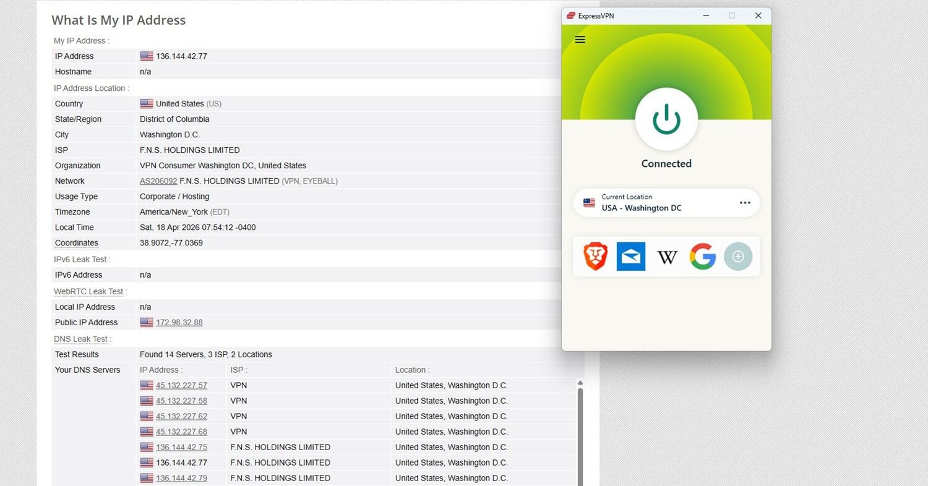Click US flag in Current Location card
Screen dimensions: 928x486
click(x=590, y=203)
